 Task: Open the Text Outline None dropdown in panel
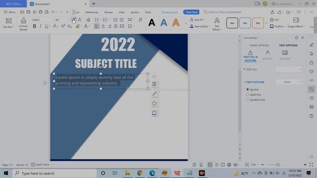(x=289, y=82)
